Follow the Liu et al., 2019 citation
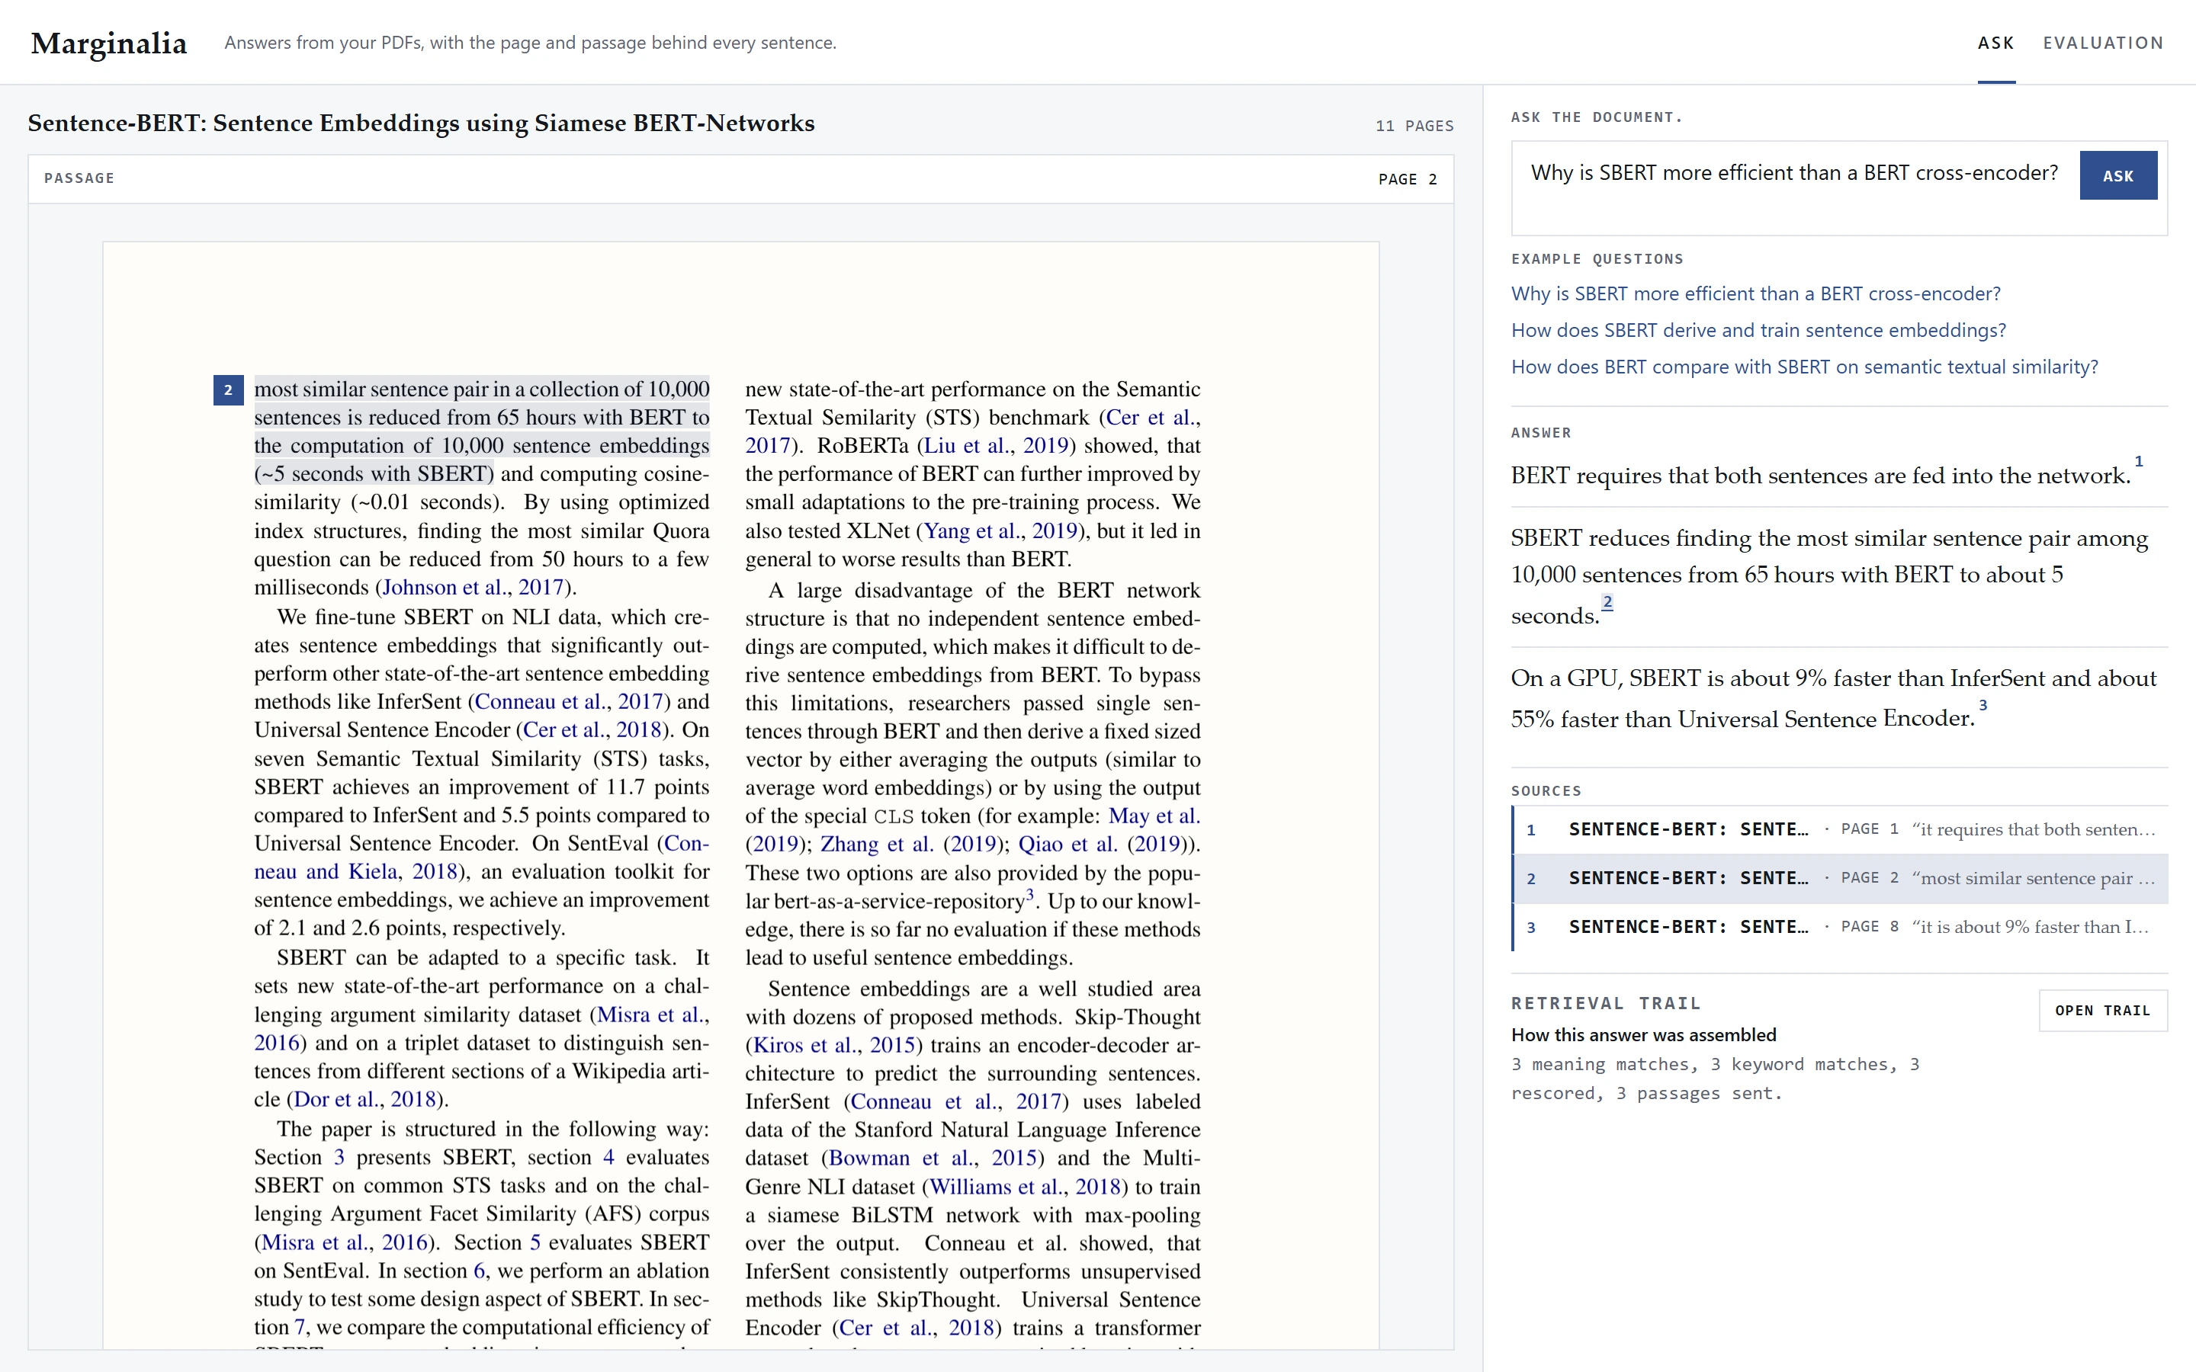The height and width of the screenshot is (1372, 2196). 996,446
